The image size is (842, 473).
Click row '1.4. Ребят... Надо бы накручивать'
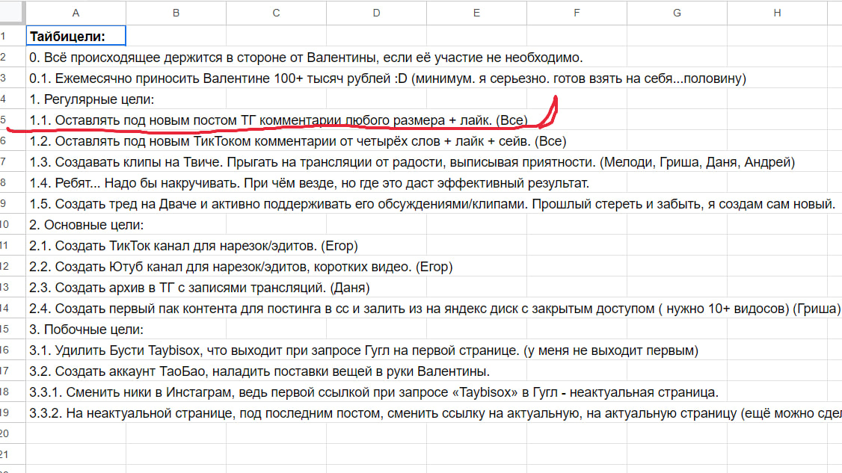point(310,182)
